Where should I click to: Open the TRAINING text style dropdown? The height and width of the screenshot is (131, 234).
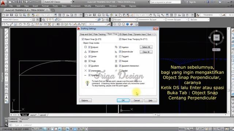point(211,15)
